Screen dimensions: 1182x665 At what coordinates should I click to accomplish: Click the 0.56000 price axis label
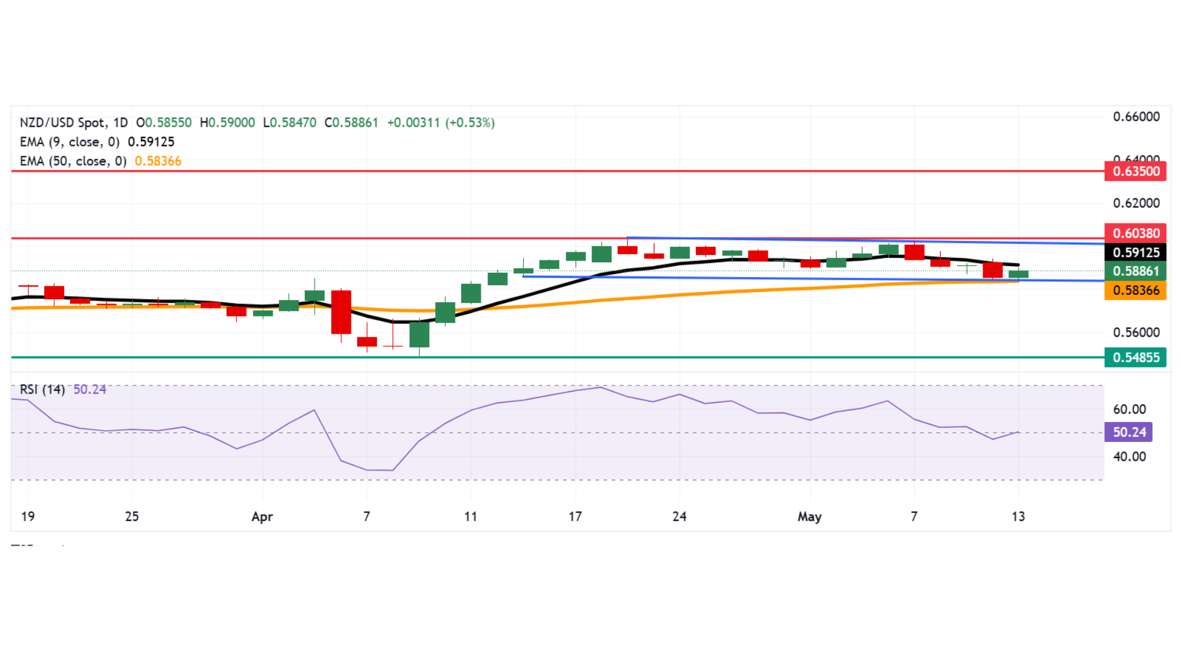coord(1136,332)
